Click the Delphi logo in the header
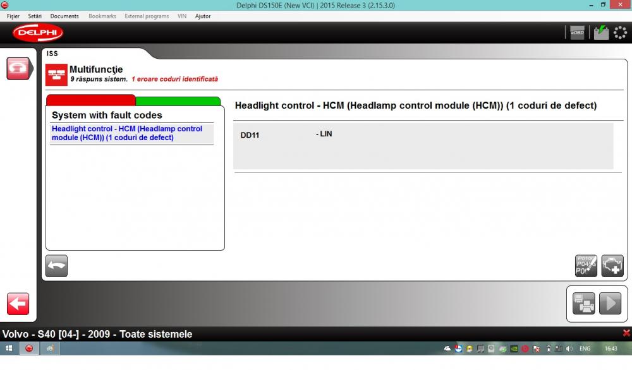This screenshot has width=632, height=370. click(38, 33)
